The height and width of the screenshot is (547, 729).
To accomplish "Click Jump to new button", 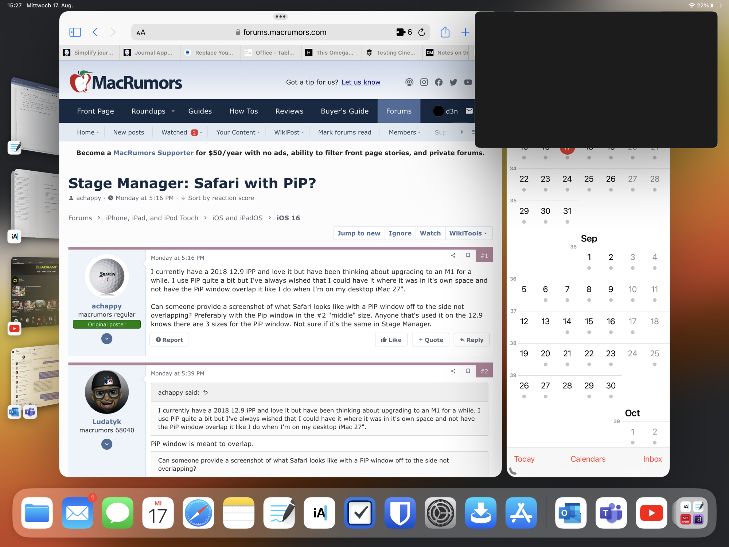I will click(x=359, y=233).
